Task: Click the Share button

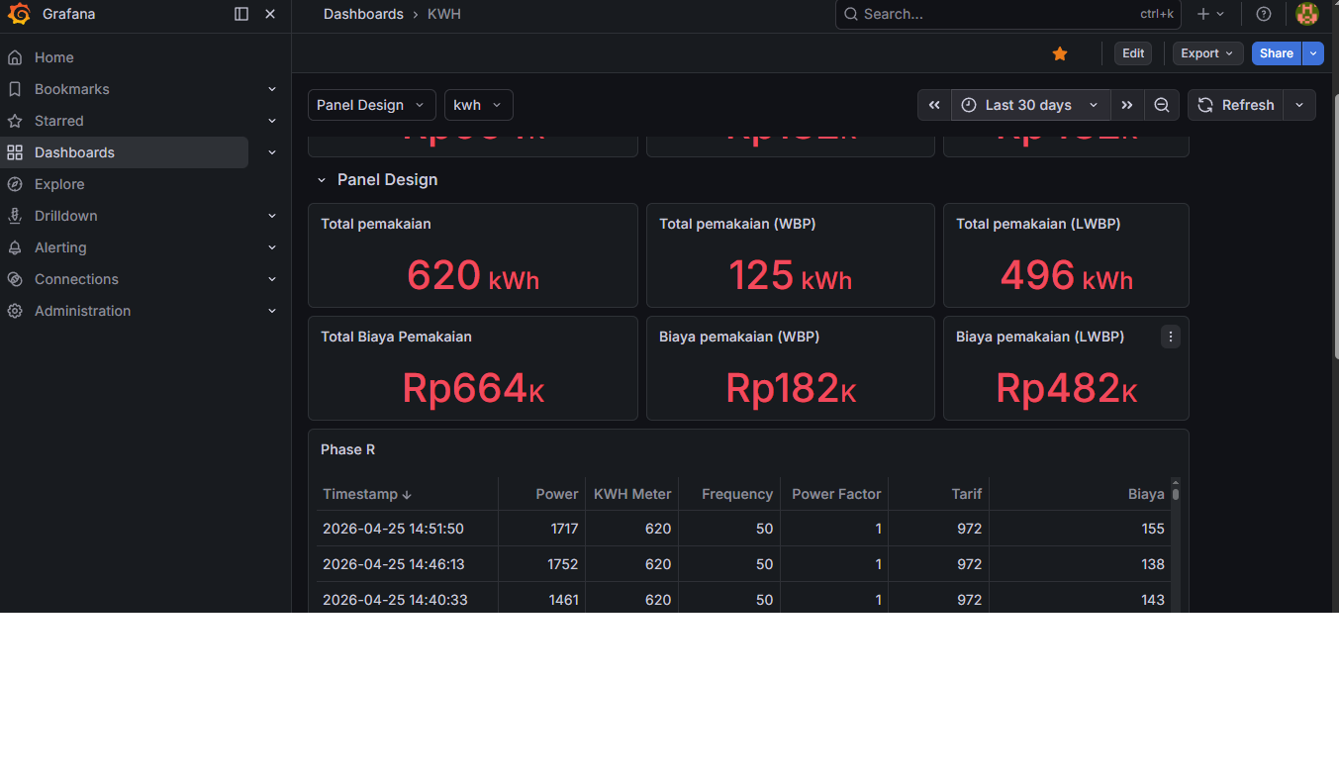Action: (x=1276, y=53)
